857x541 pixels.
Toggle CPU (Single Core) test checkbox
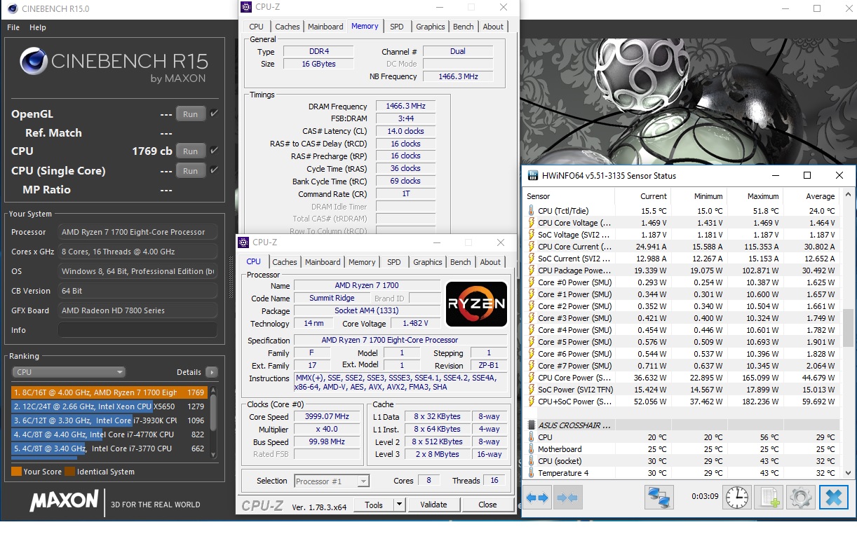214,170
